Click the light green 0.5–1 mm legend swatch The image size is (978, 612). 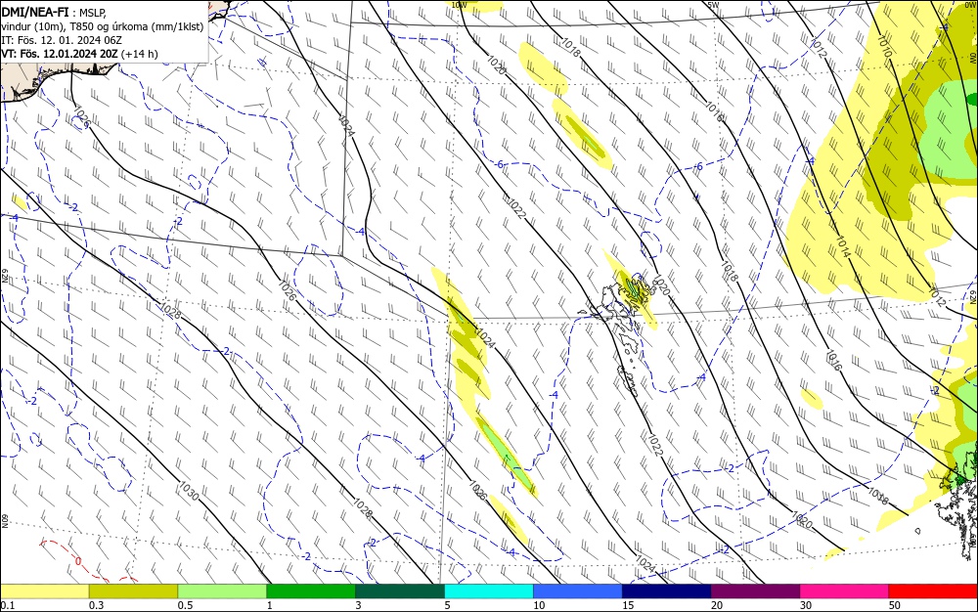(222, 591)
